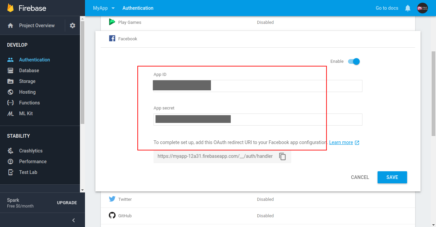This screenshot has width=436, height=227.
Task: Click the Performance gauge icon
Action: click(10, 162)
